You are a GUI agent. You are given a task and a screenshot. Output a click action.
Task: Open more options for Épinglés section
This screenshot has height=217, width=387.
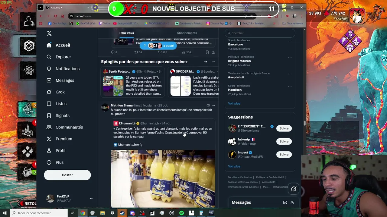point(213,62)
